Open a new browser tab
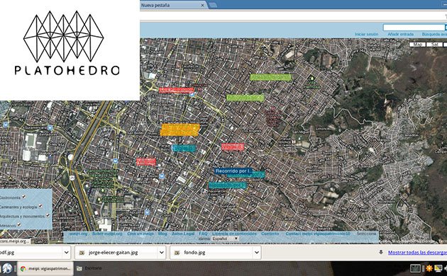The height and width of the screenshot is (276, 447). pyautogui.click(x=213, y=5)
